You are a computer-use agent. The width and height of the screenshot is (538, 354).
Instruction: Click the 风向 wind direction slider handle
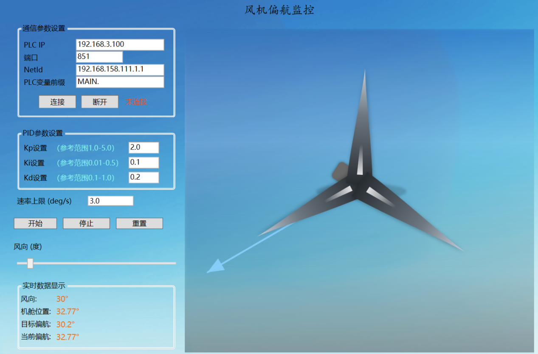point(30,263)
